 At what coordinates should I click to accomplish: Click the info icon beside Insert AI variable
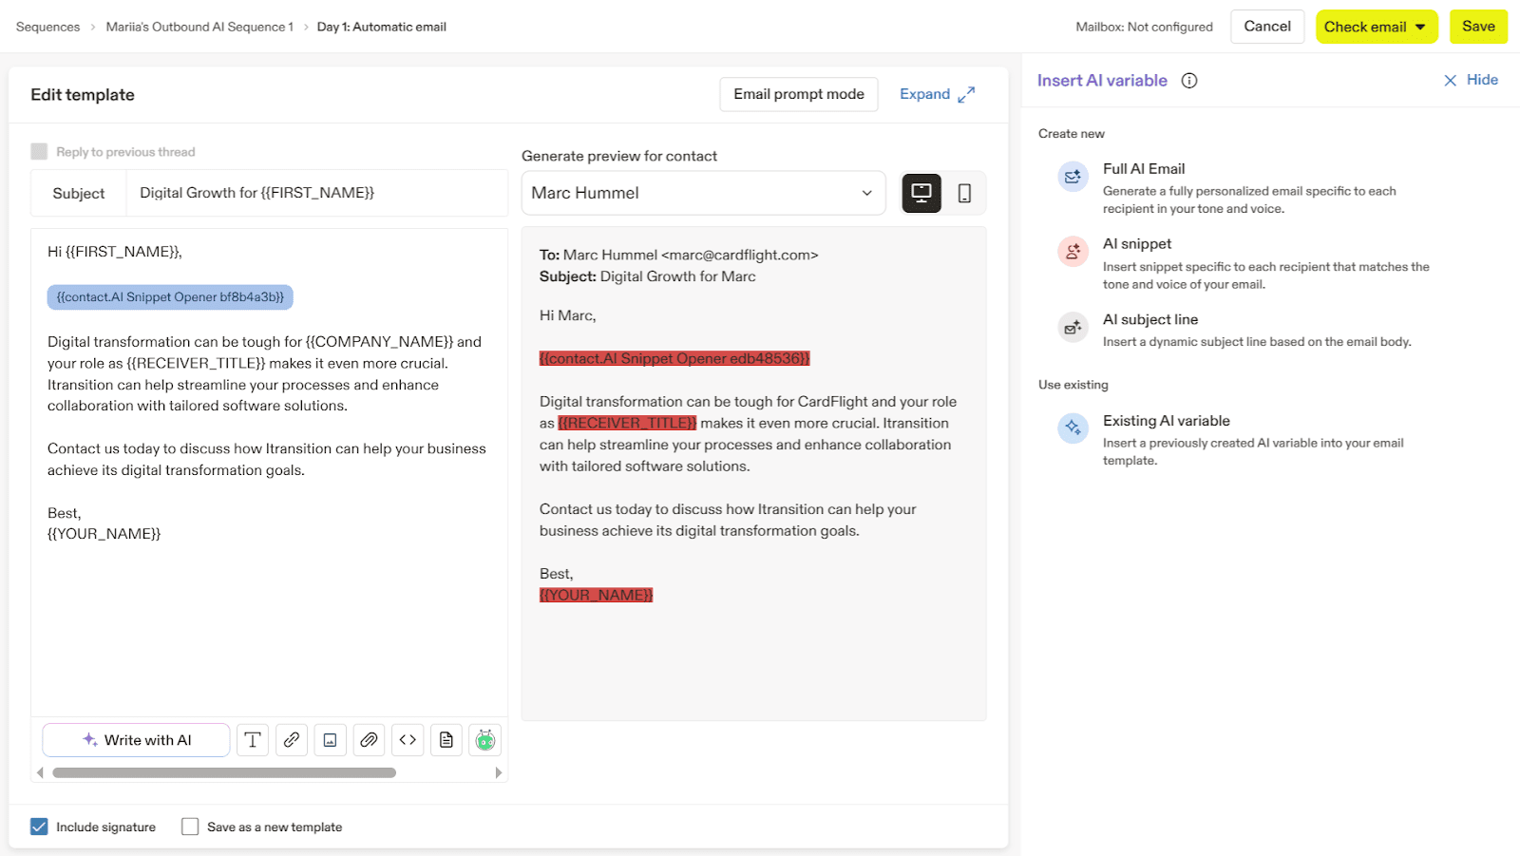pos(1189,81)
